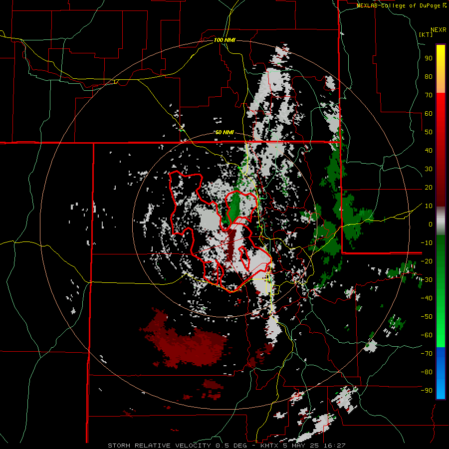Click the 70 value on velocity scale

pos(429,95)
